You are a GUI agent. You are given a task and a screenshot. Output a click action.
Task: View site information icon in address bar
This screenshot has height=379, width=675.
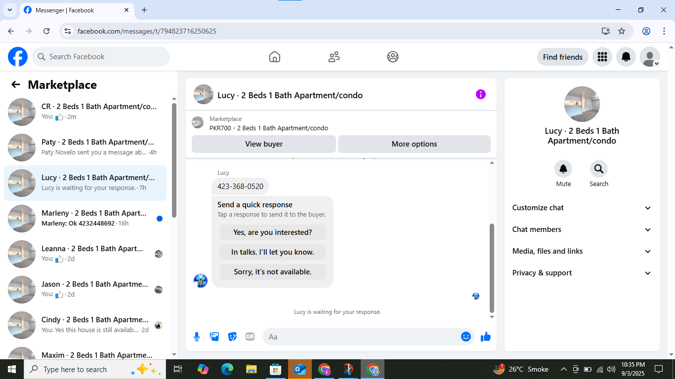(x=68, y=31)
